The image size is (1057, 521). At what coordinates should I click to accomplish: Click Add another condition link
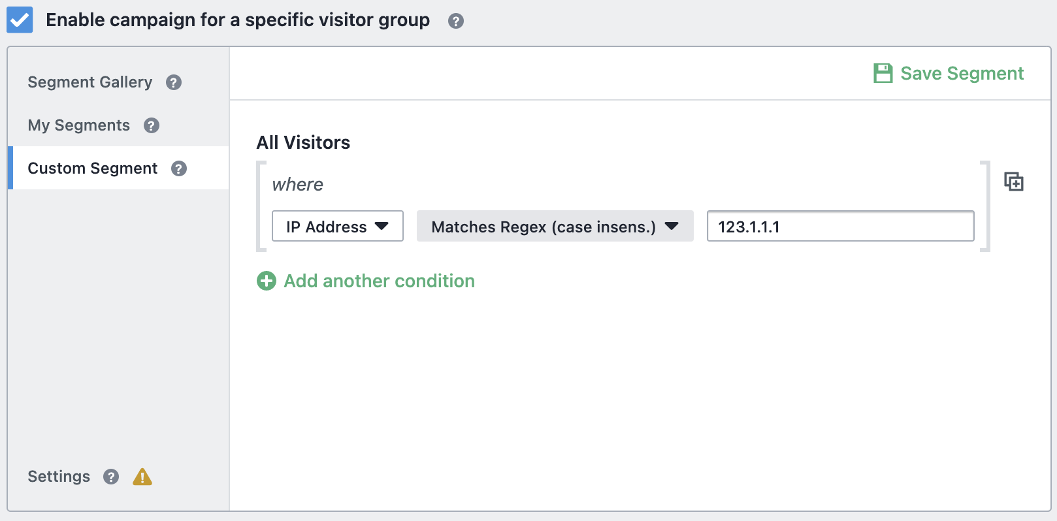[380, 281]
